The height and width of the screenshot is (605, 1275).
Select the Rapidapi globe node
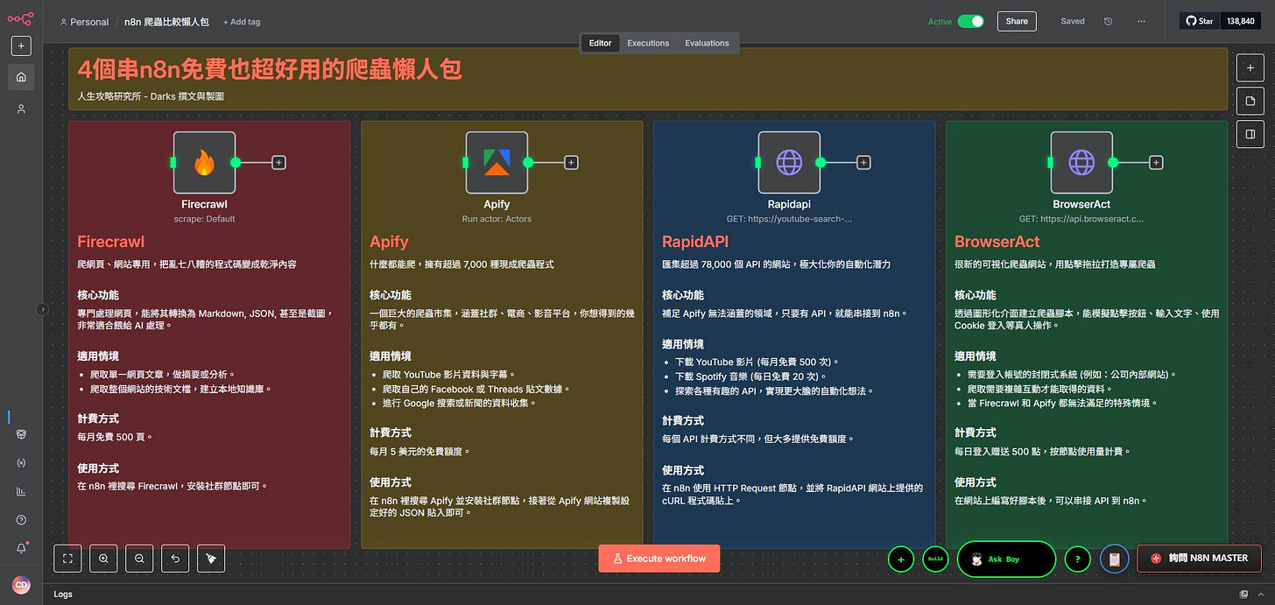(789, 162)
